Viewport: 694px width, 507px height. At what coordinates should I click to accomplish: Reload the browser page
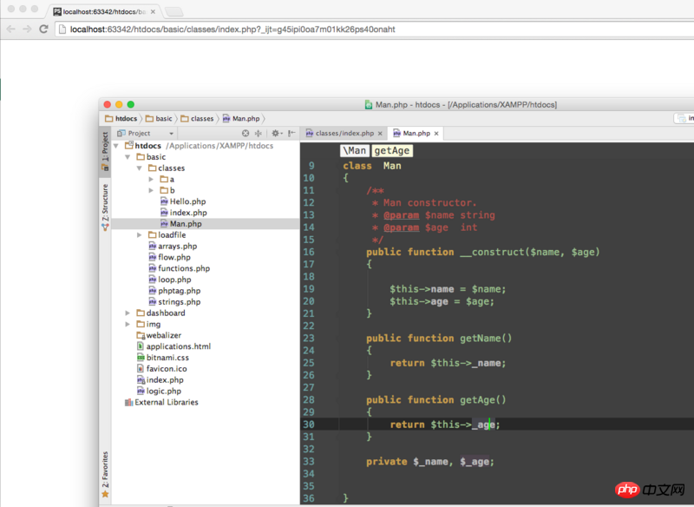click(x=43, y=29)
